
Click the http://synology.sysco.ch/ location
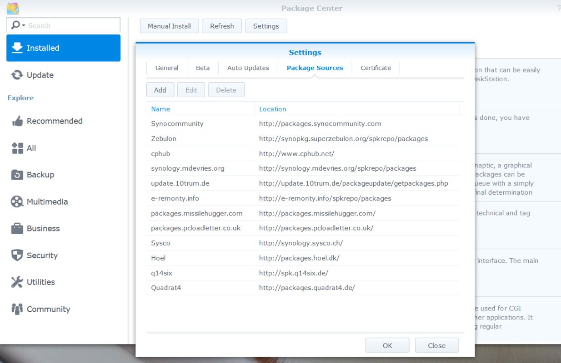tap(301, 243)
